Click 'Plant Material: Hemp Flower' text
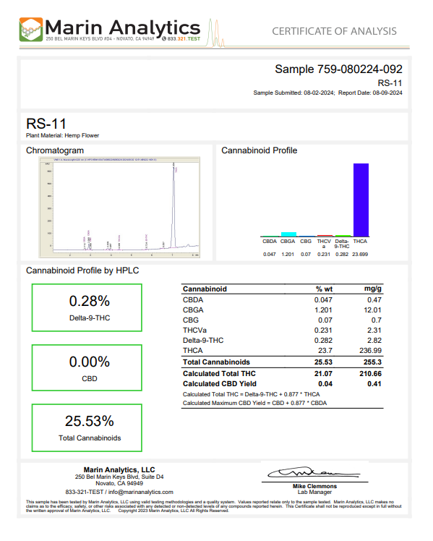Screen dimensions: 433x541 coord(62,135)
